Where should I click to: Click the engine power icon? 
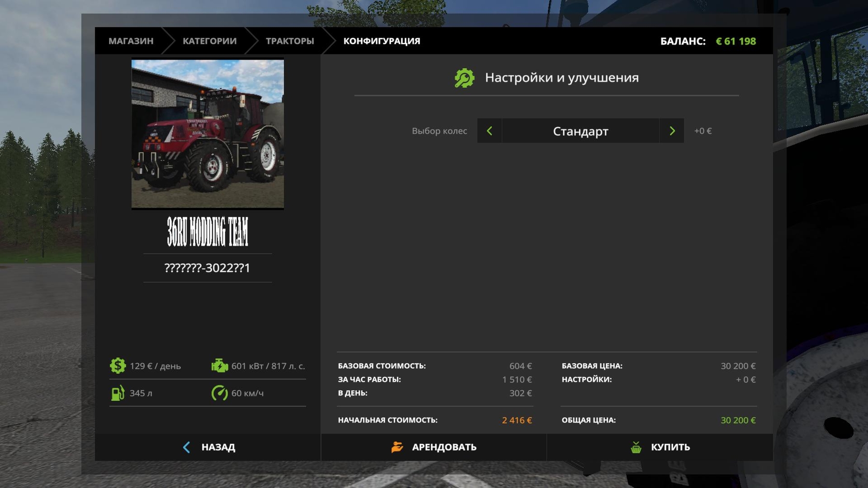[x=219, y=366]
